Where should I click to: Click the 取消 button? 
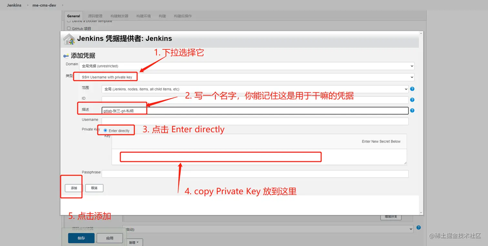coord(94,188)
